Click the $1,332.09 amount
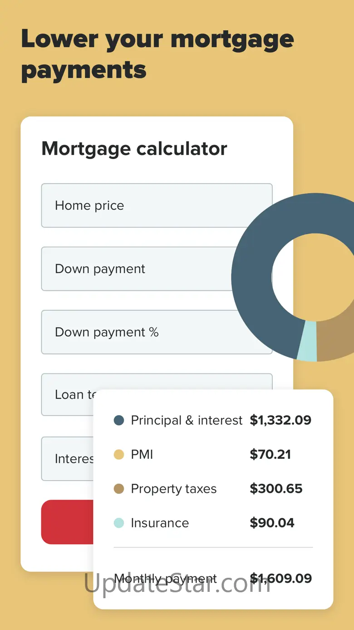354x630 pixels. (x=280, y=420)
